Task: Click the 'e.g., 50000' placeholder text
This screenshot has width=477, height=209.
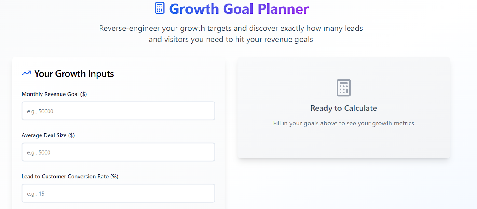Action: point(40,111)
